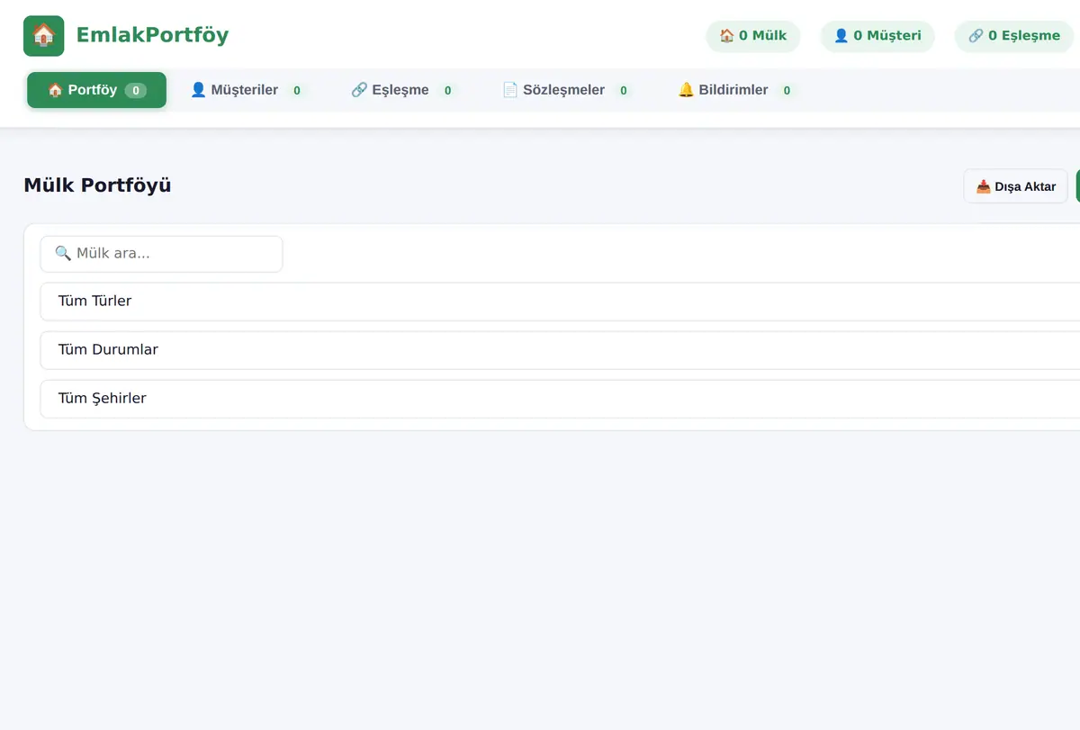Click the Dışa Aktar button
The height and width of the screenshot is (730, 1080).
tap(1015, 186)
